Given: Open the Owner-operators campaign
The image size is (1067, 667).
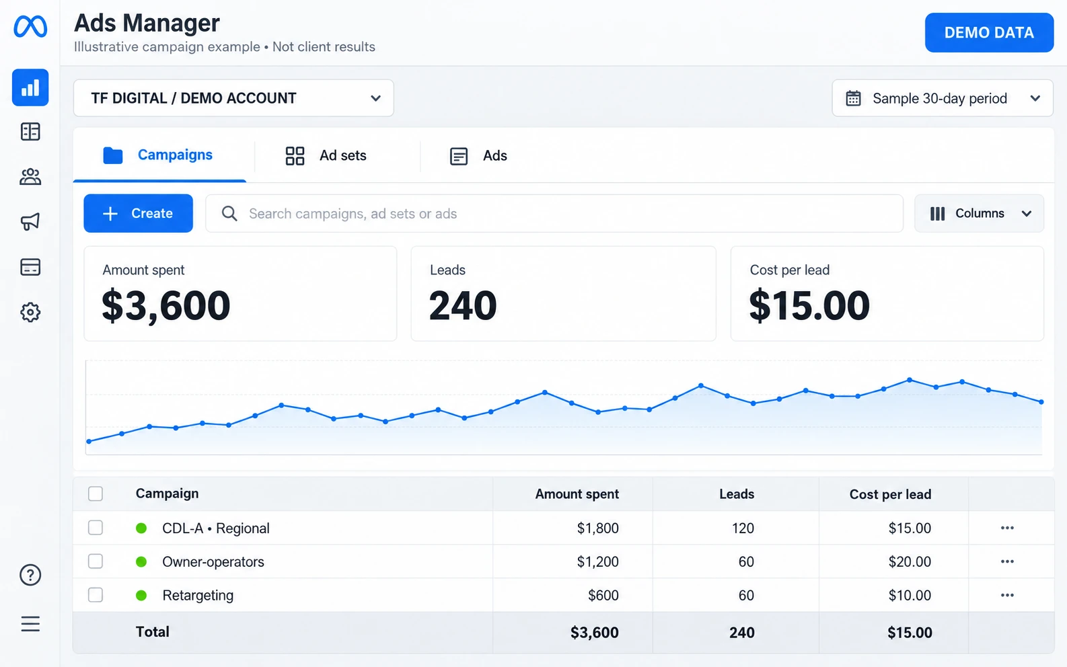Looking at the screenshot, I should click(x=213, y=562).
